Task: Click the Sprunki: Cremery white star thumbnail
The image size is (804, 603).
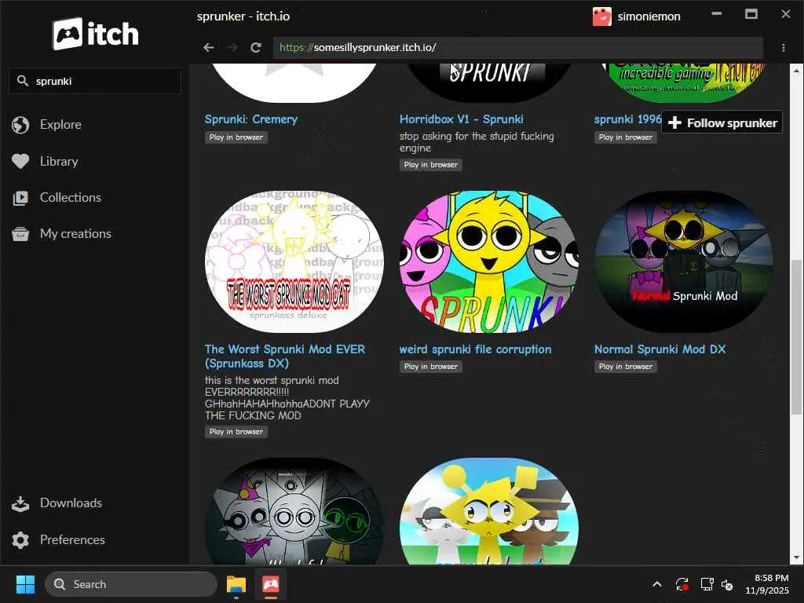Action: pos(294,82)
